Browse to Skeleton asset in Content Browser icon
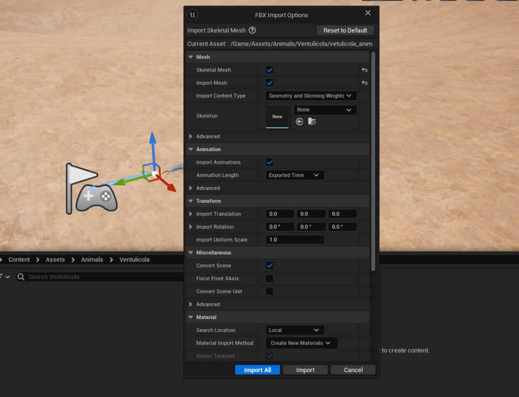Image resolution: width=519 pixels, height=397 pixels. click(312, 122)
